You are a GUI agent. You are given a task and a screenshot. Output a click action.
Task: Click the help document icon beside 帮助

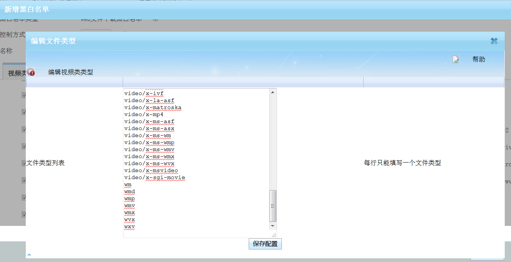456,59
